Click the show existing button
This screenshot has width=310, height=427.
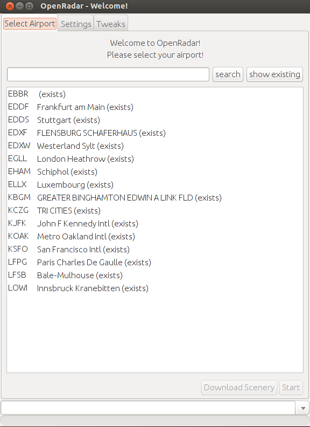(x=274, y=74)
